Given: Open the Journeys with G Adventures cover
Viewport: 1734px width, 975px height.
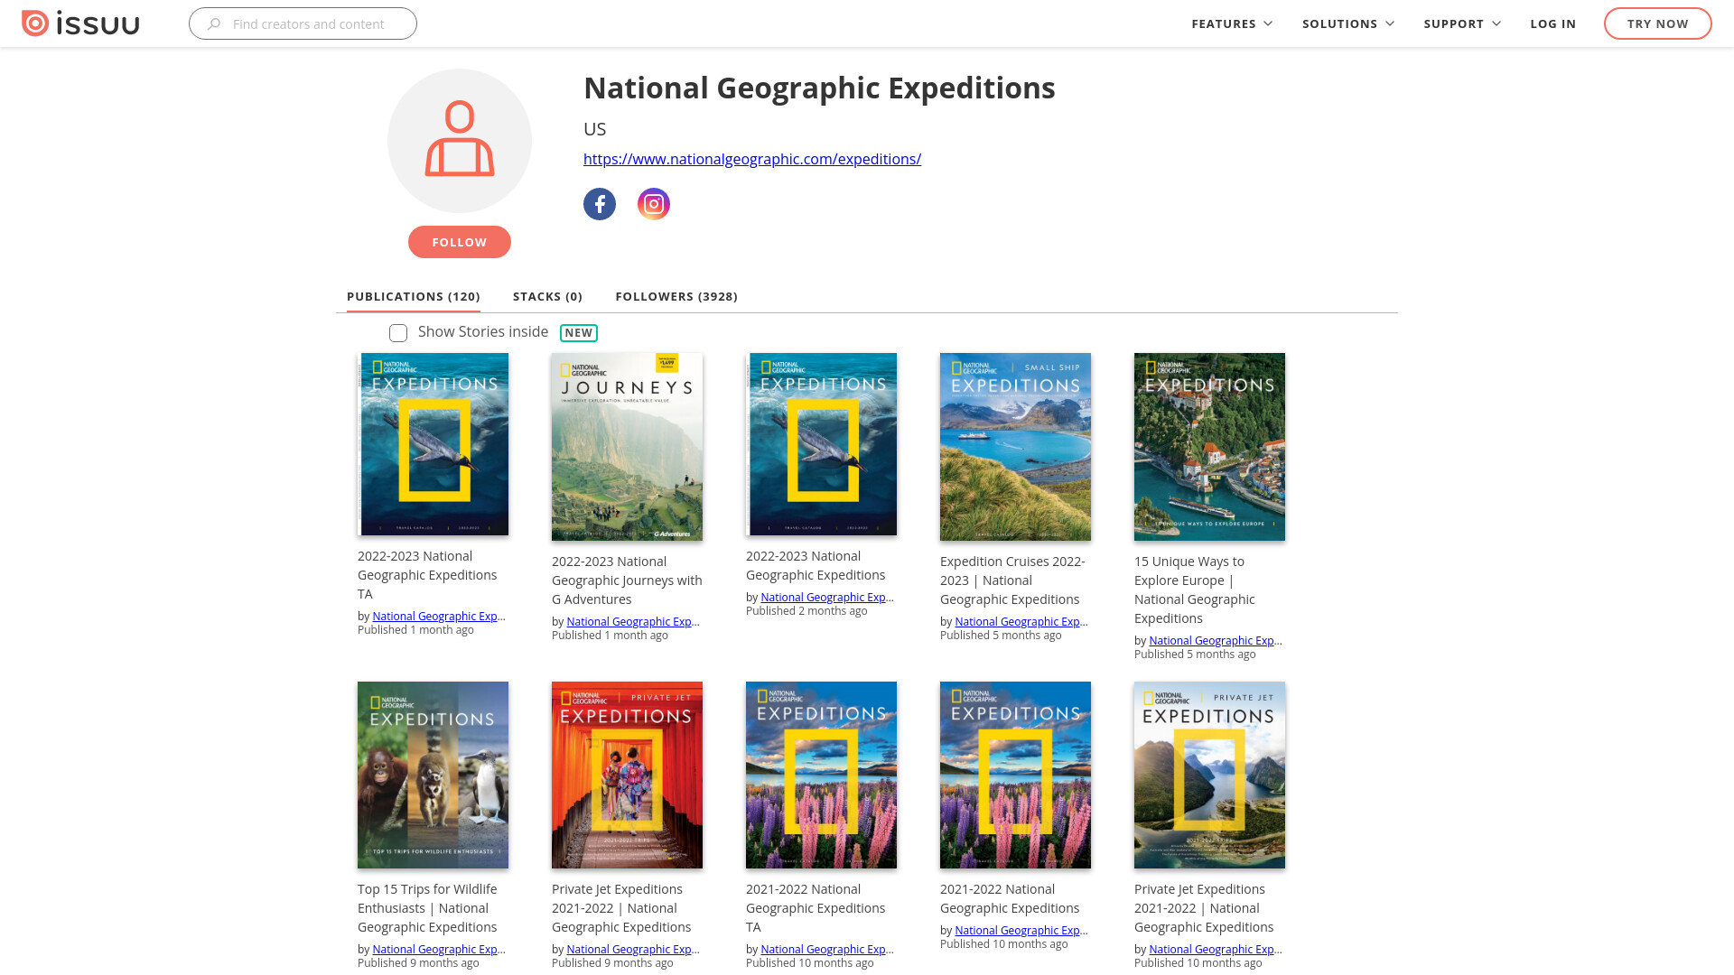Looking at the screenshot, I should click(627, 447).
